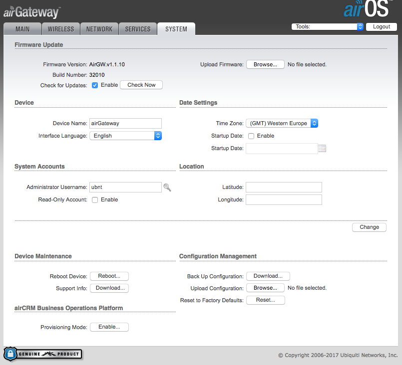Click the Latitude input field

point(284,187)
